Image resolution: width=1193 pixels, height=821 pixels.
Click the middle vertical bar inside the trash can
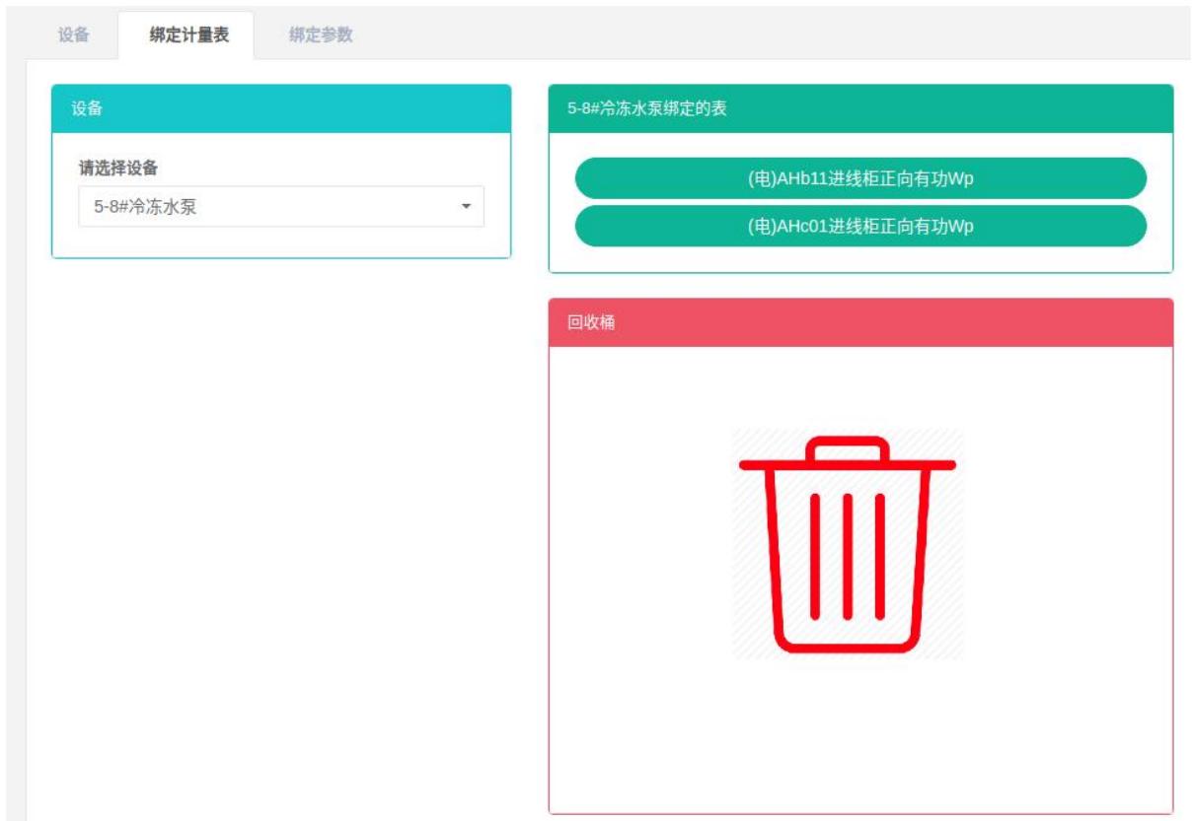click(x=847, y=557)
